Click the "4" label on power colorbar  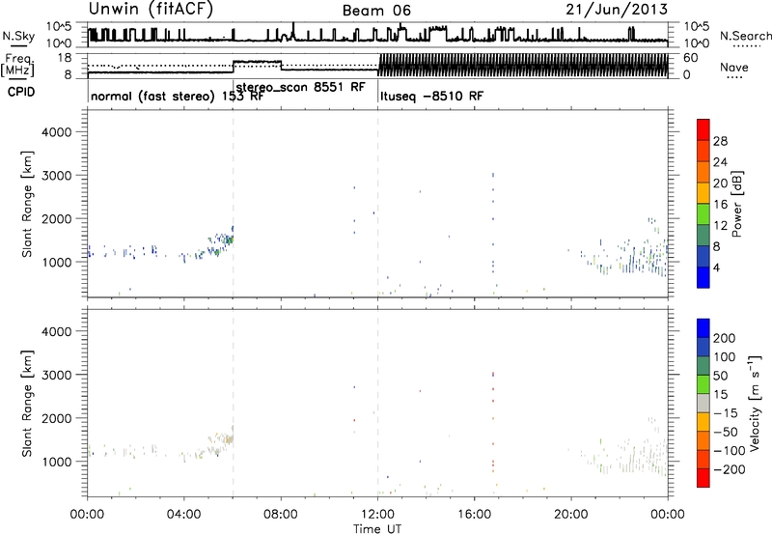click(x=716, y=268)
